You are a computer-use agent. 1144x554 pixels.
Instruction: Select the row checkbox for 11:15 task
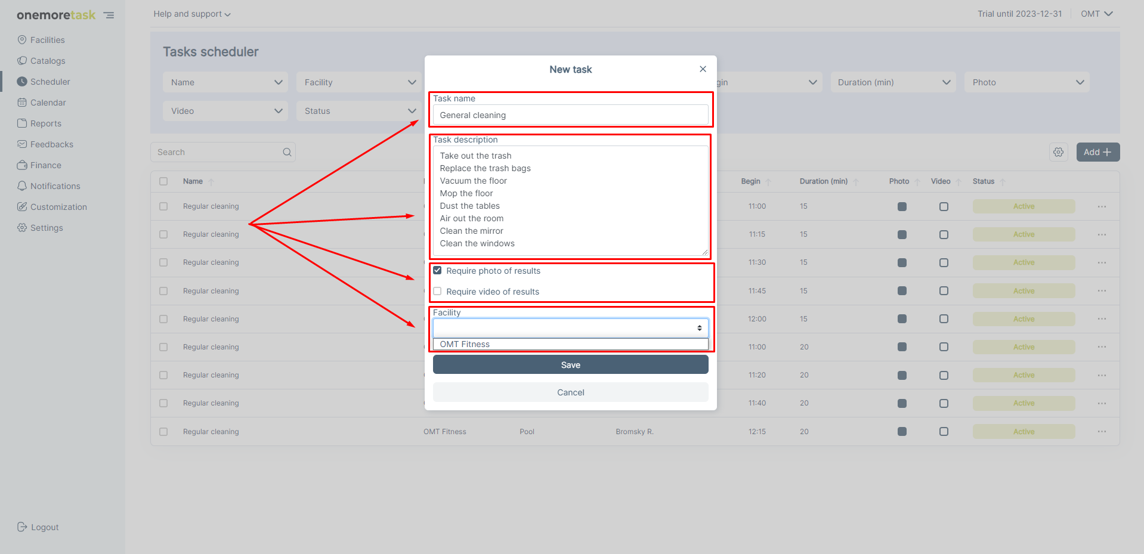pyautogui.click(x=163, y=234)
